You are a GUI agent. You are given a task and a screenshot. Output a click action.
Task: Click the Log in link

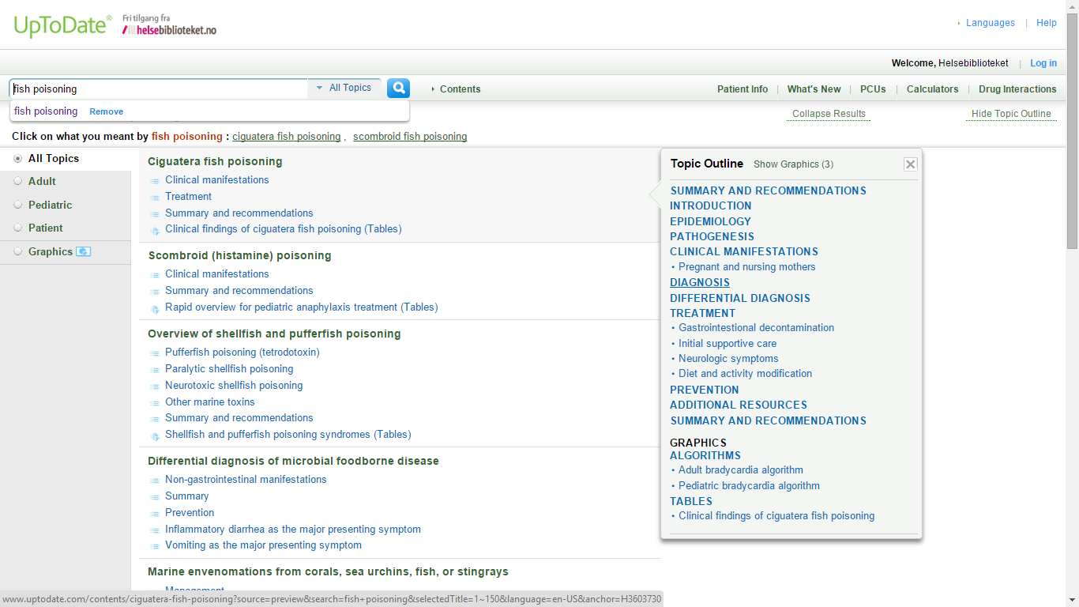point(1043,63)
